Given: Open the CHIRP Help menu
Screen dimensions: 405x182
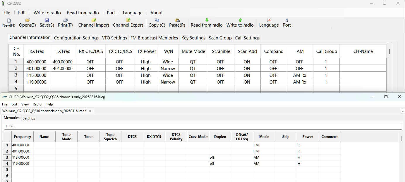Looking at the screenshot, I should tap(49, 104).
